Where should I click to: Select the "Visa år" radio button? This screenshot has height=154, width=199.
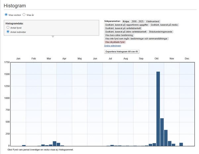[x=24, y=15]
